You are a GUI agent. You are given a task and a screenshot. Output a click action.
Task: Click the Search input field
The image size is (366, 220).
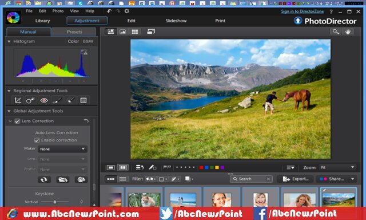pyautogui.click(x=252, y=179)
